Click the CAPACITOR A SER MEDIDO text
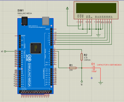Image resolution: width=124 pixels, height=102 pixels. tap(109, 65)
